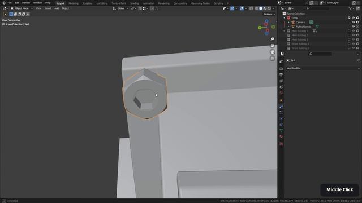362x203 pixels.
Task: Set selection mode to new selection
Action: point(11,14)
